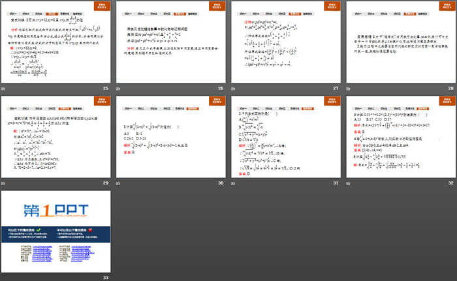Click the animation star icon under slide 30
The width and height of the screenshot is (457, 281).
(x=118, y=183)
